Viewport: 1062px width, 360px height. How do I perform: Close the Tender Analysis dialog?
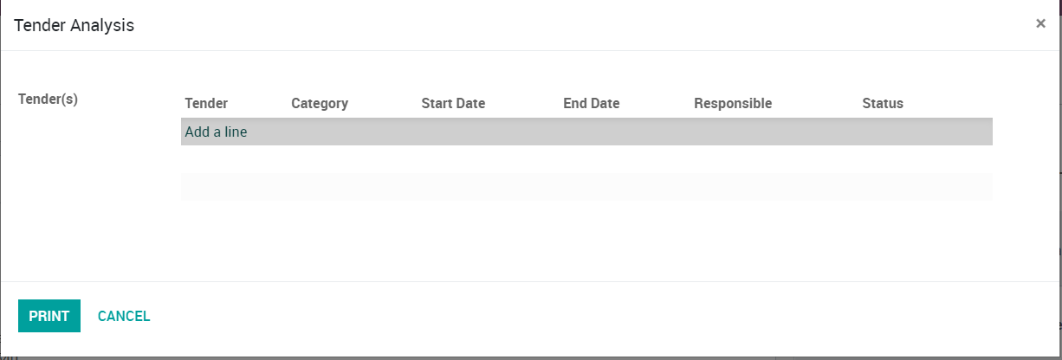pos(1040,24)
